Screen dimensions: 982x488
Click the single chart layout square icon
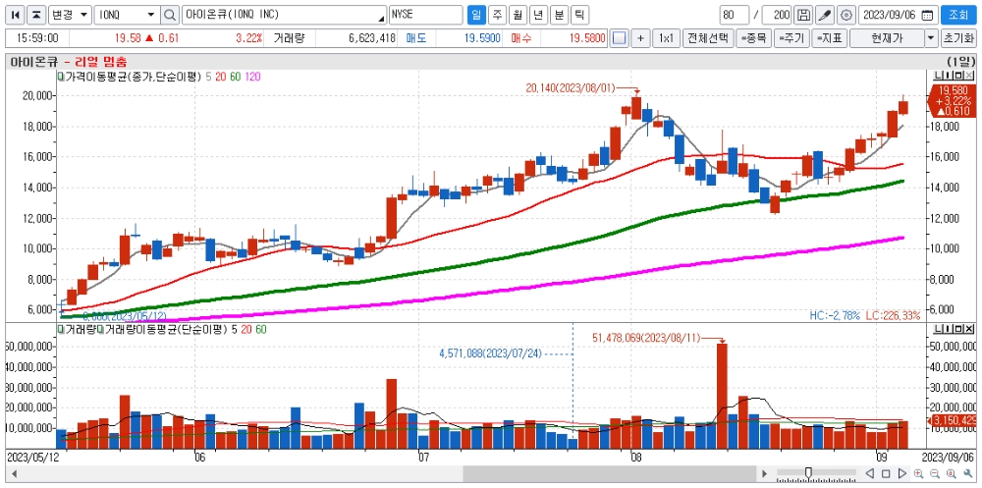click(619, 38)
